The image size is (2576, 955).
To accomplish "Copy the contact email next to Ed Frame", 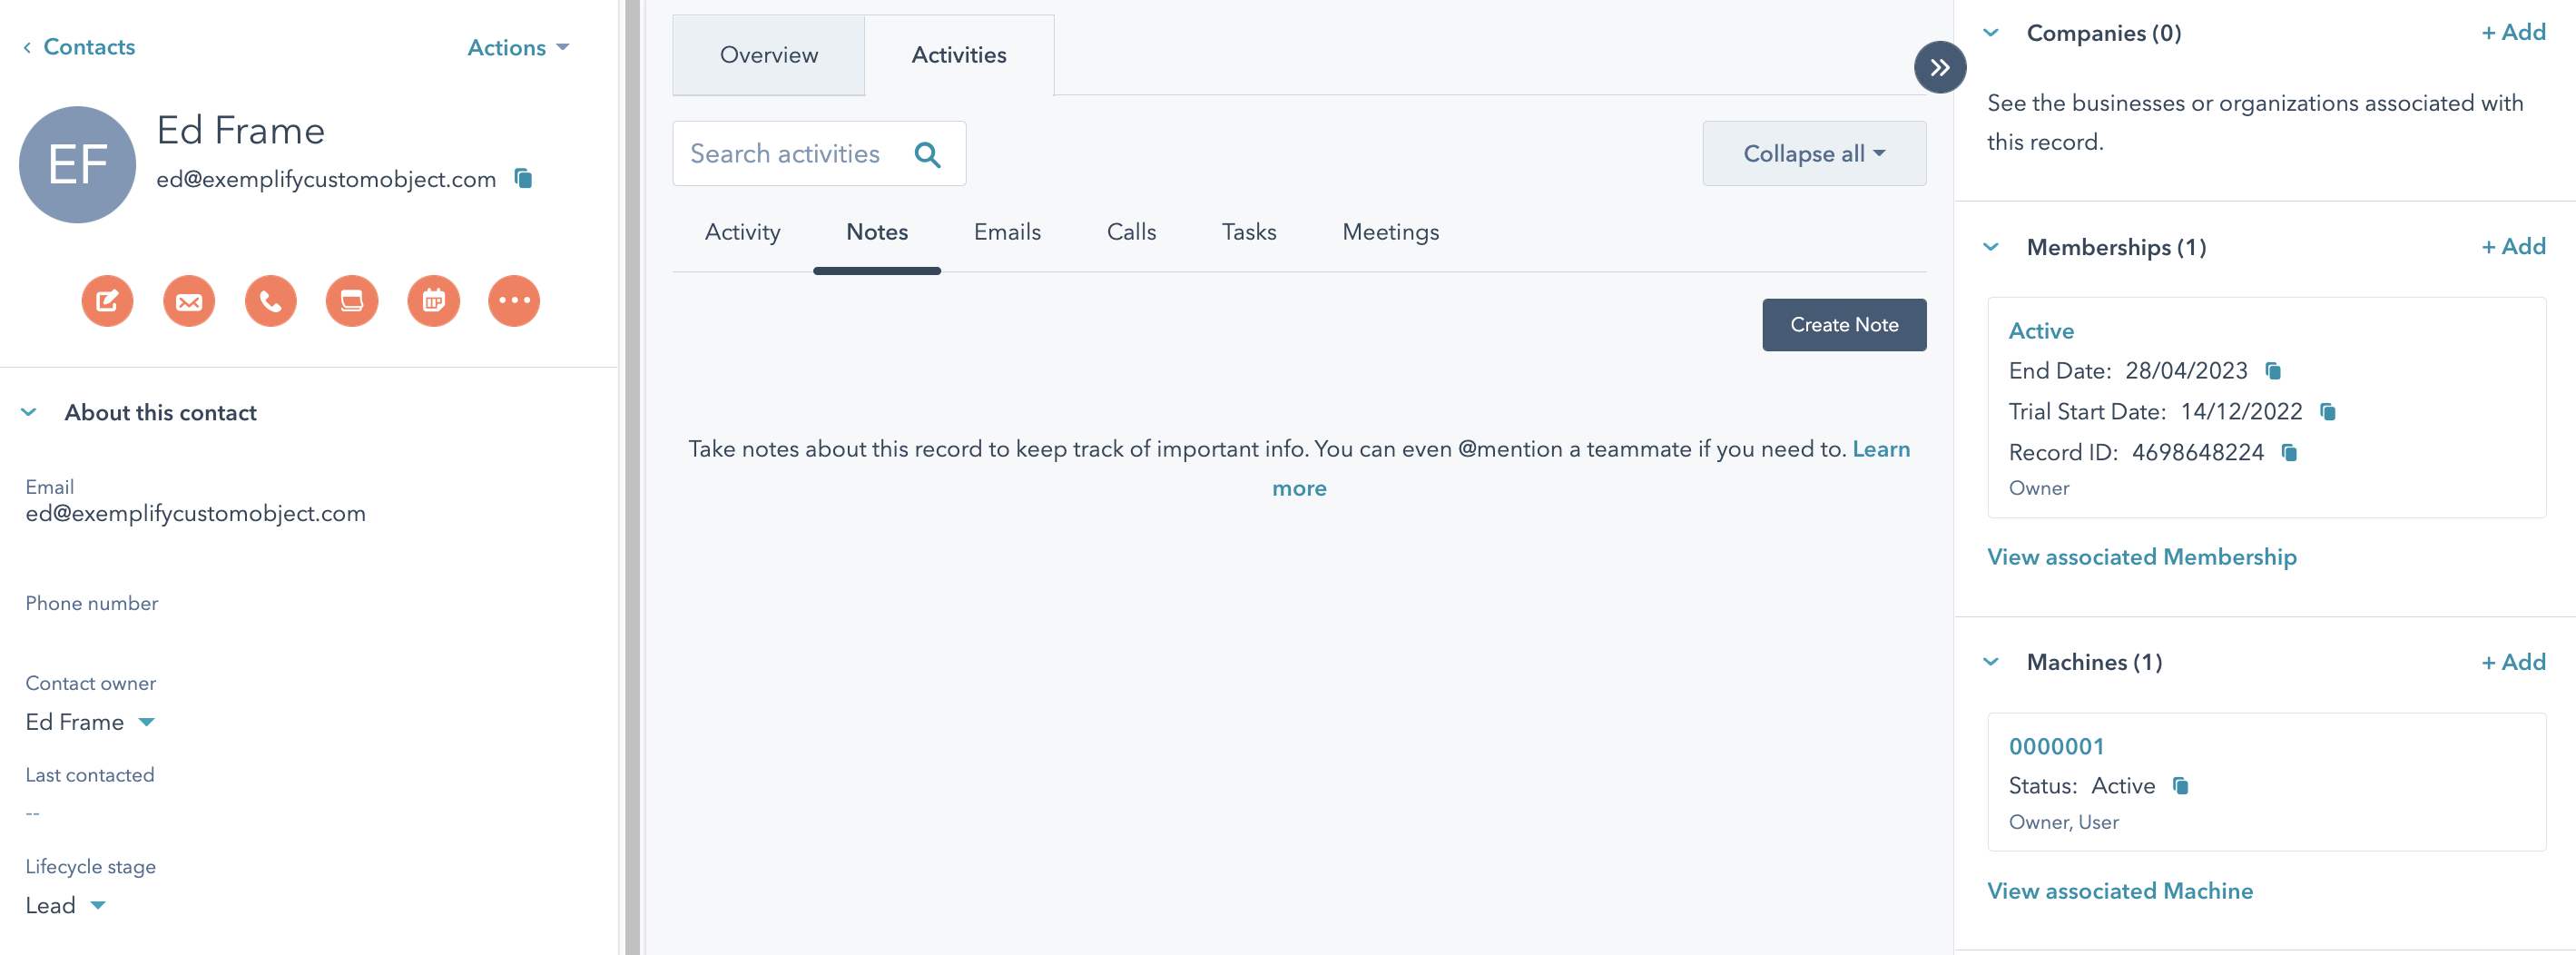I will [x=523, y=178].
